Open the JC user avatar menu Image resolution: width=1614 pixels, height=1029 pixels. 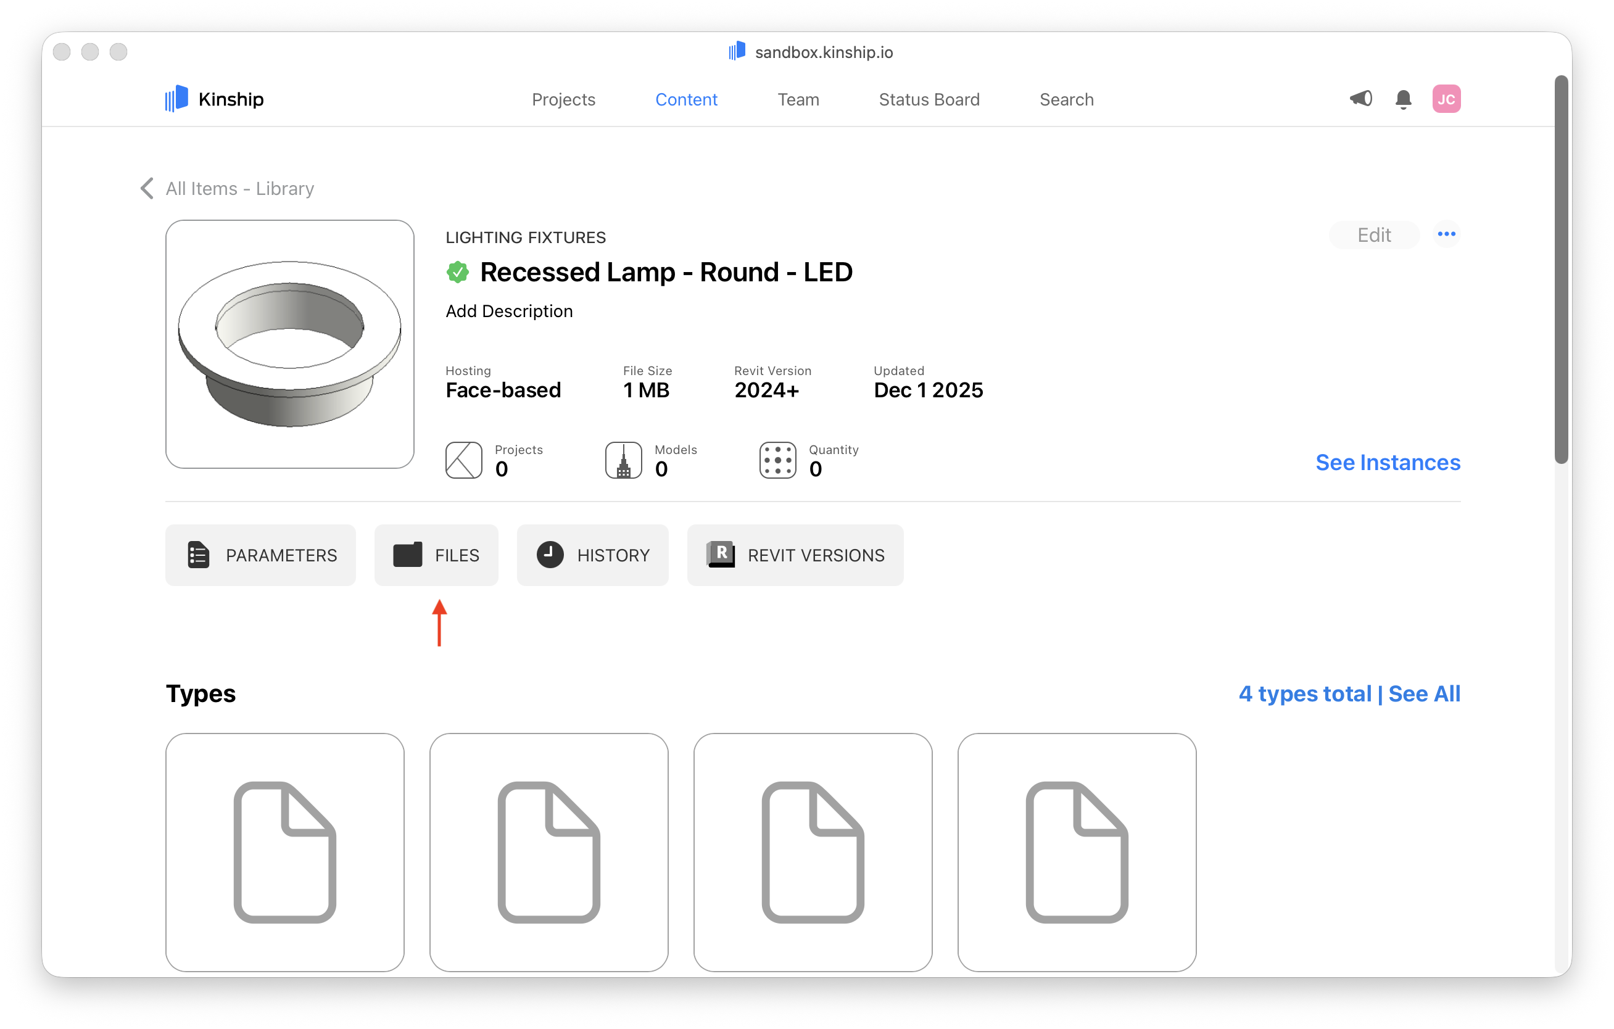coord(1446,99)
